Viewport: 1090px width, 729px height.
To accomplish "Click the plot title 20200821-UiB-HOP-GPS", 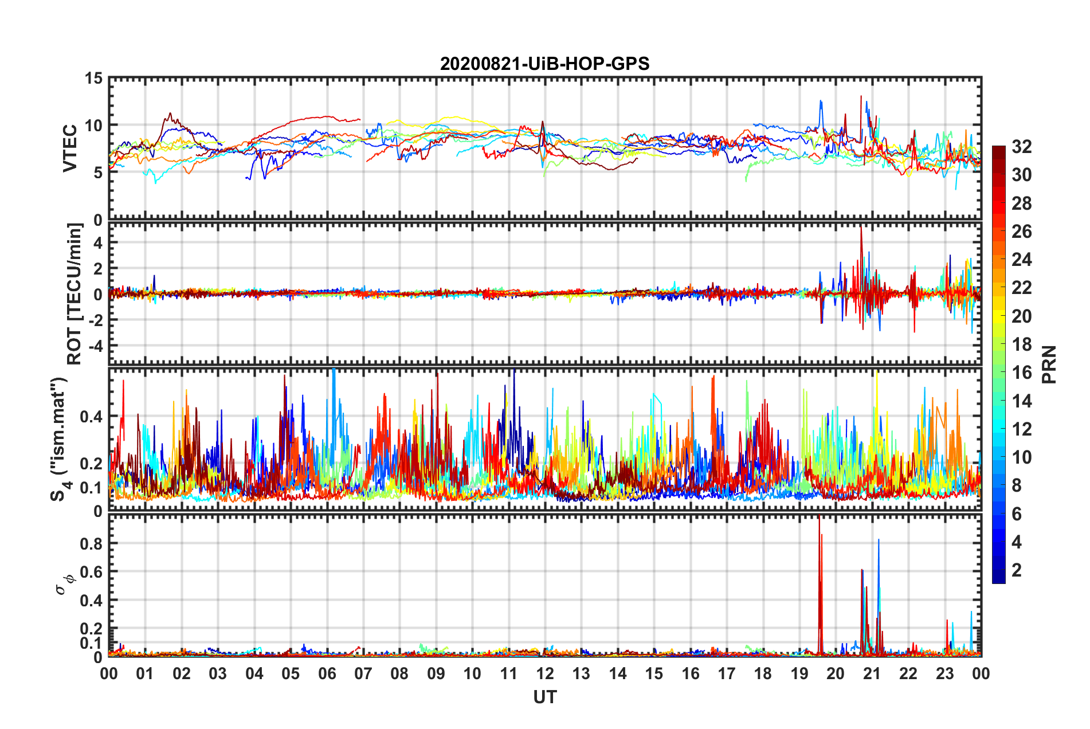I will tap(544, 64).
